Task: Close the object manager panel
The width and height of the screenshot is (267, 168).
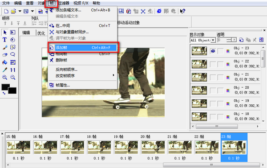Action: [264, 30]
